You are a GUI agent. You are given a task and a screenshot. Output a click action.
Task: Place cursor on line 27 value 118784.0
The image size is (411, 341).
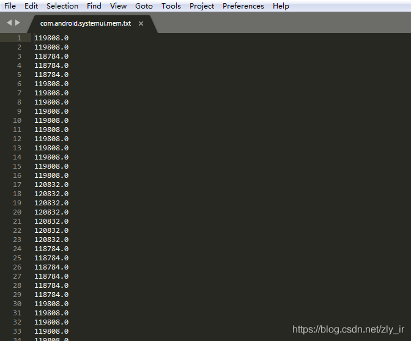pyautogui.click(x=51, y=276)
